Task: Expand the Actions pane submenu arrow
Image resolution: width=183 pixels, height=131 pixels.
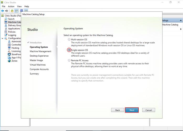Action: (x=181, y=29)
